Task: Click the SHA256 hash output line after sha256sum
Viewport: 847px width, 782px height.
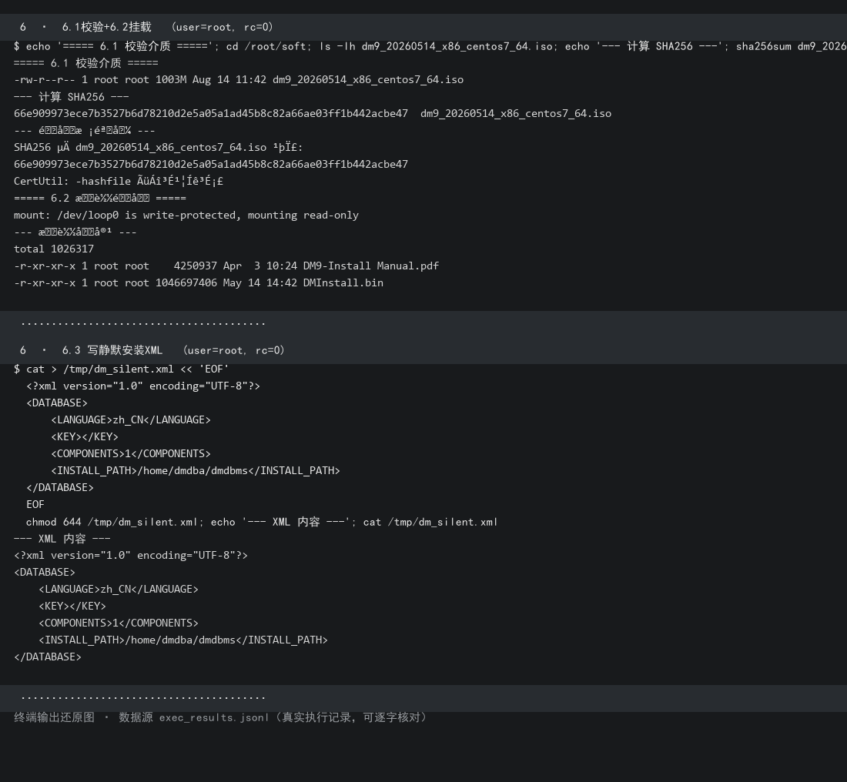Action: coord(312,113)
